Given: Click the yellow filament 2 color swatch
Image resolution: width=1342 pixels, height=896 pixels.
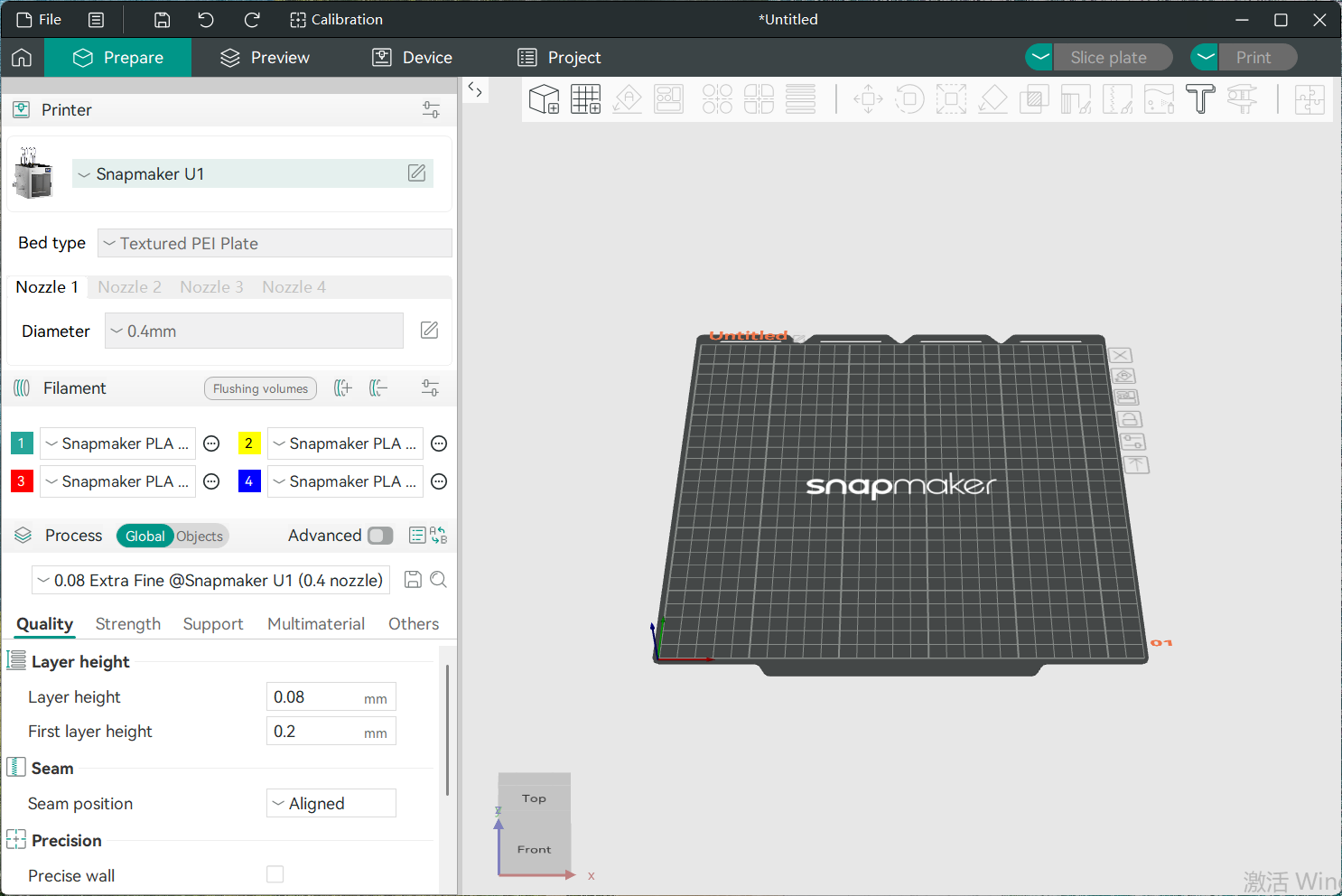Looking at the screenshot, I should (x=249, y=443).
